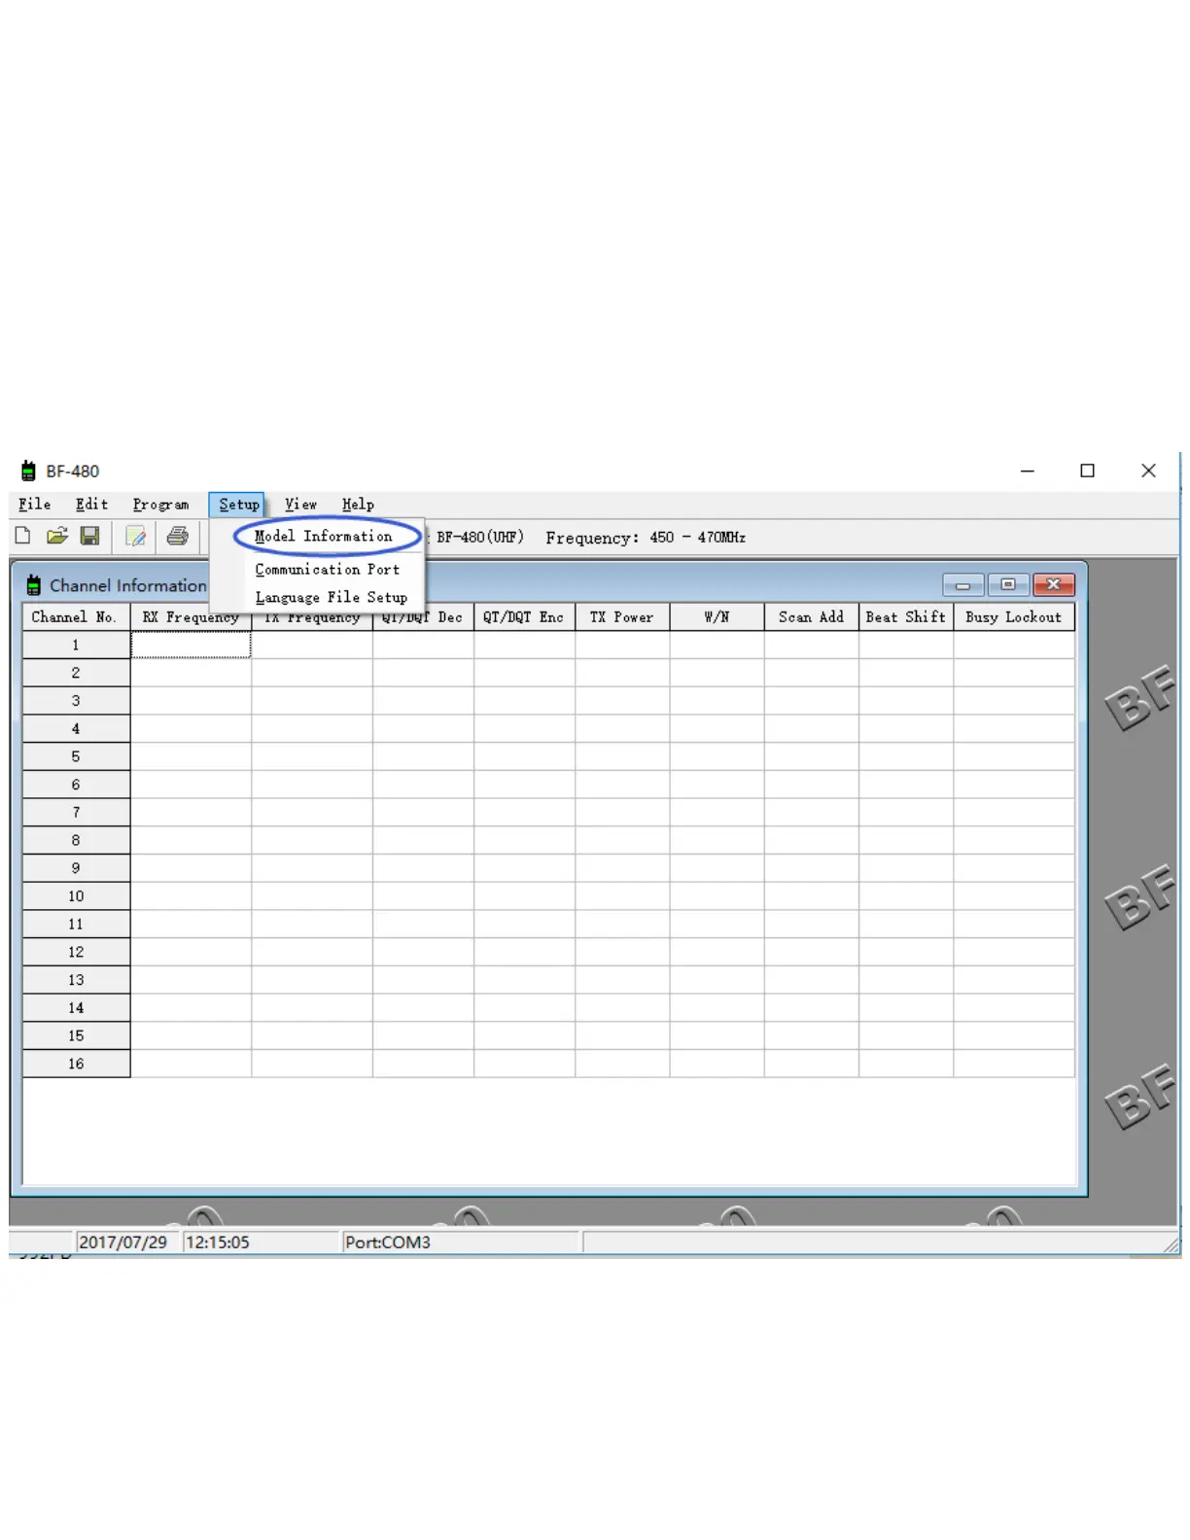Open the View menu
Viewport: 1190px width, 1540px height.
tap(300, 504)
